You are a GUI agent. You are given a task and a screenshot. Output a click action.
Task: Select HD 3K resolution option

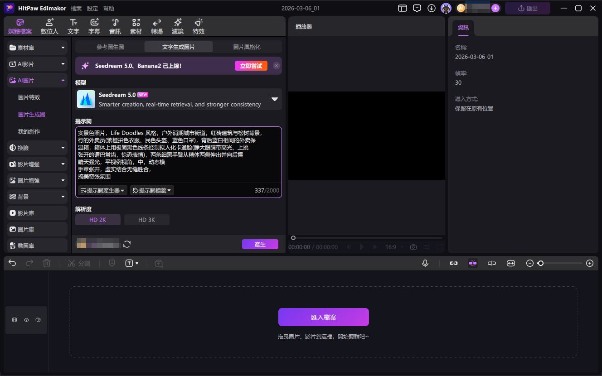click(146, 220)
